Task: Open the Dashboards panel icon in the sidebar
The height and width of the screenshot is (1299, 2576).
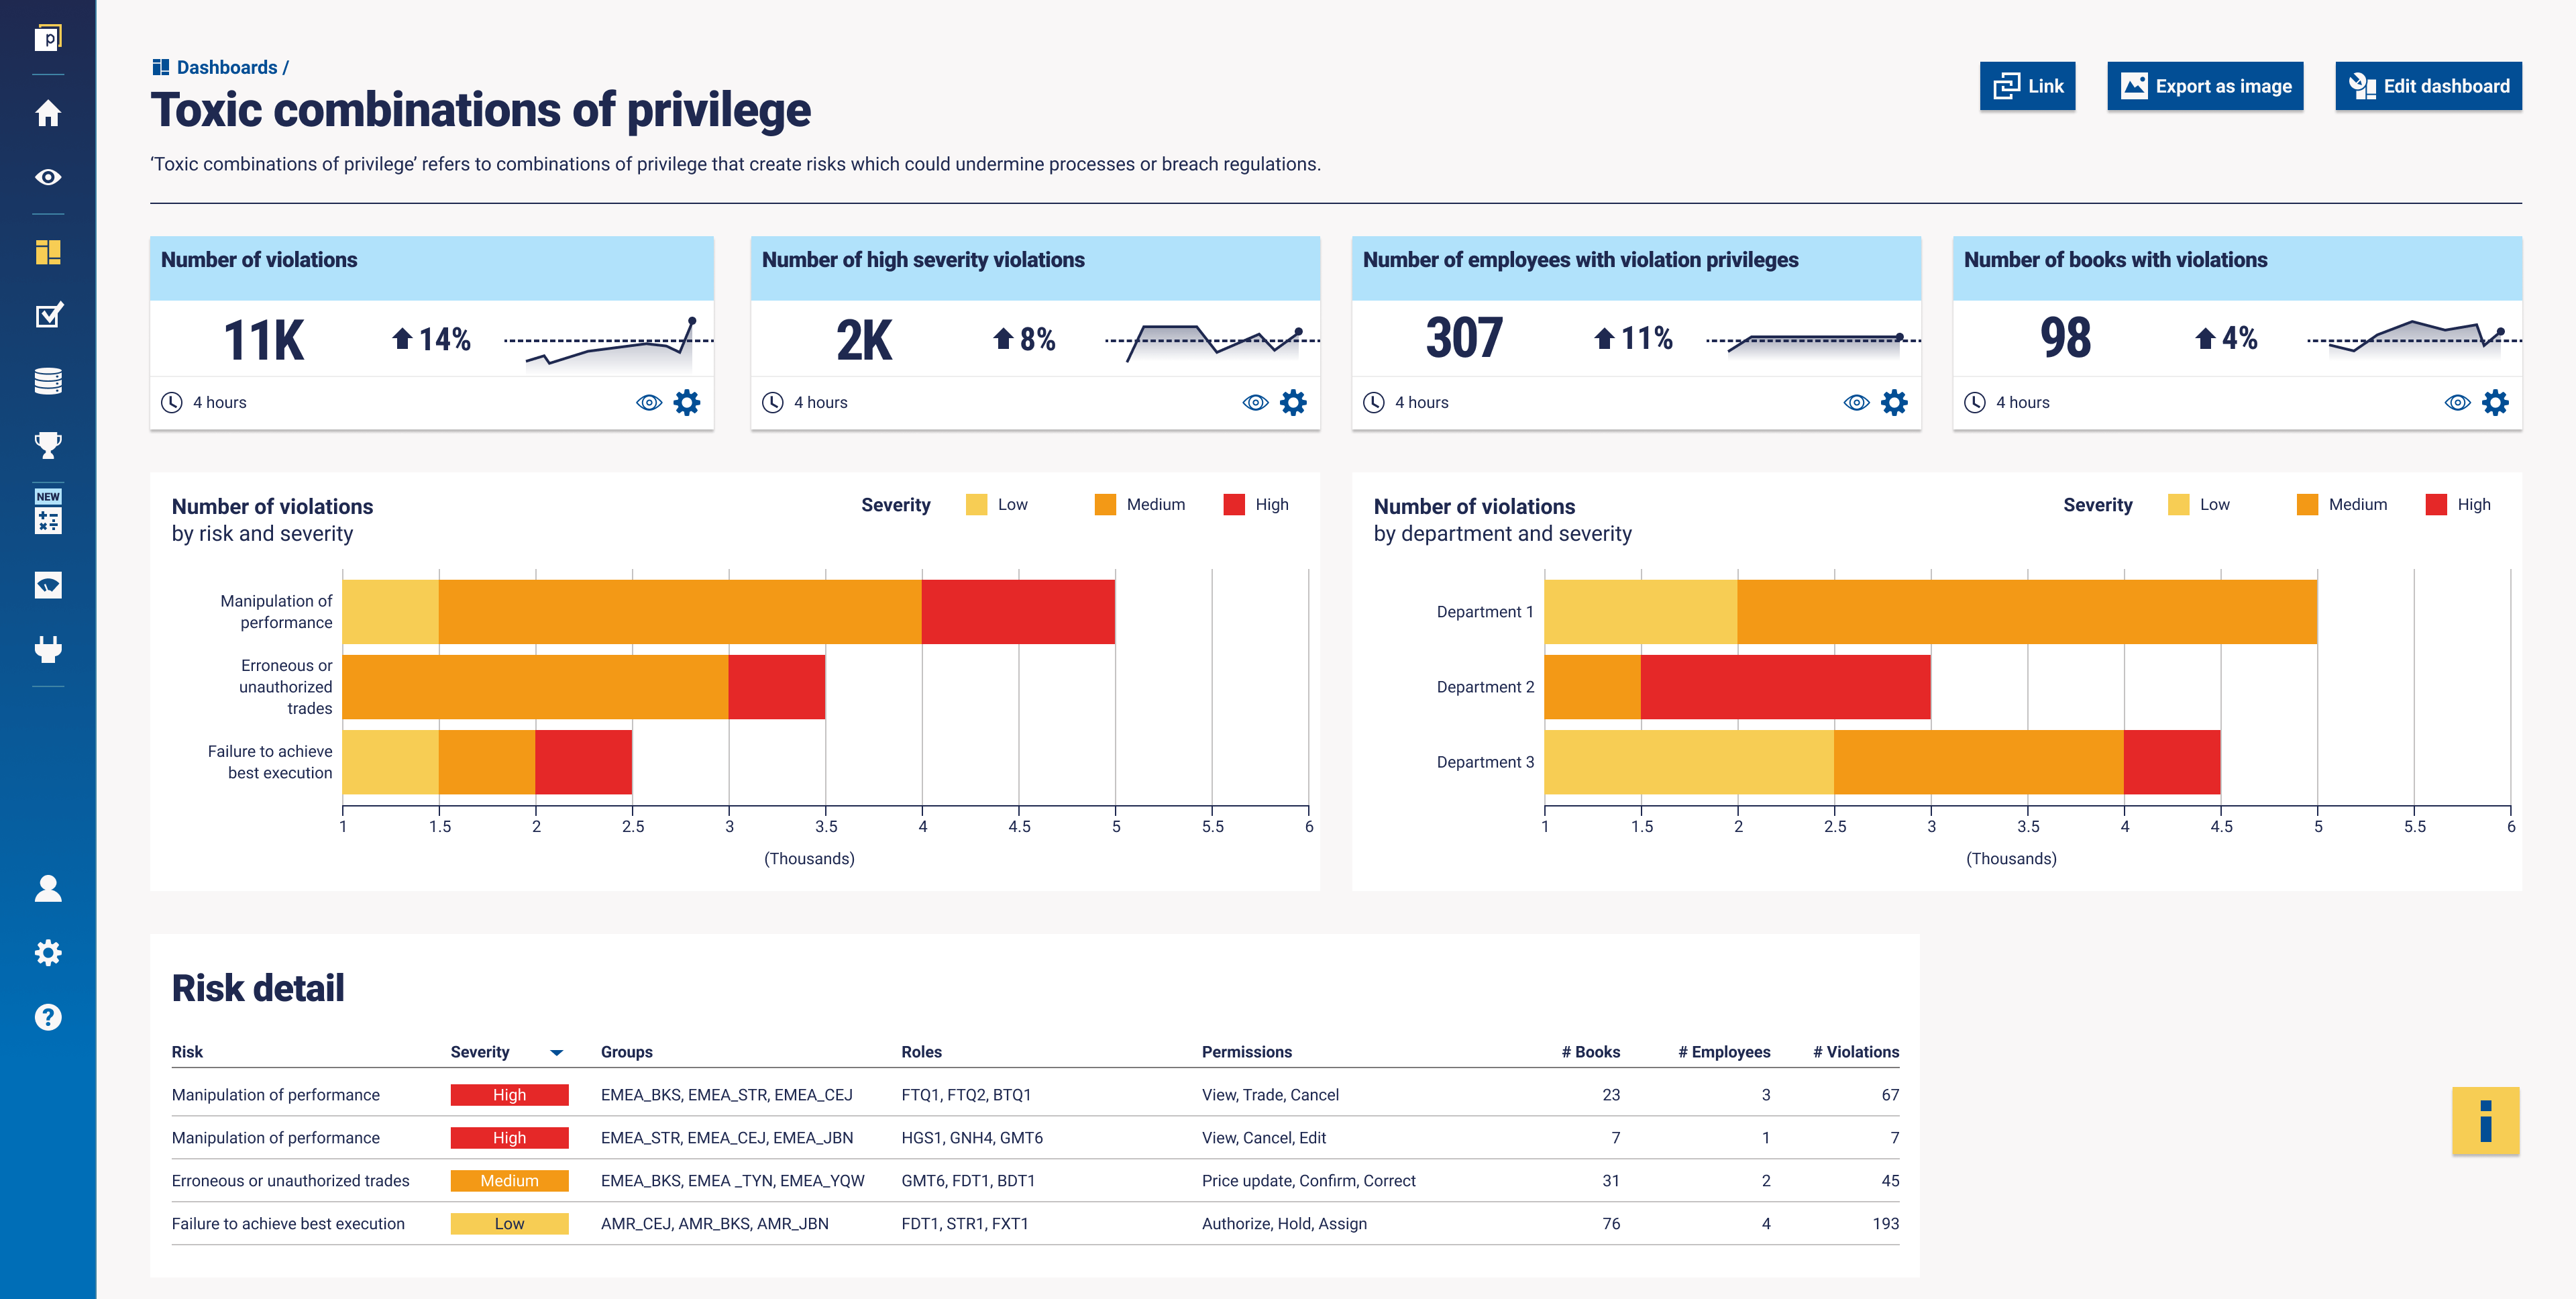Action: pos(48,252)
